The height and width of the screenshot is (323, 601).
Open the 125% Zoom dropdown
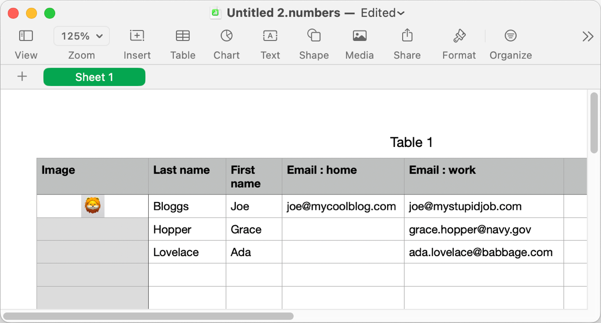(82, 36)
